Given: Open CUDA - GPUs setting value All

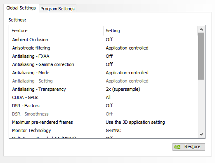Looking at the screenshot, I should (108, 97).
